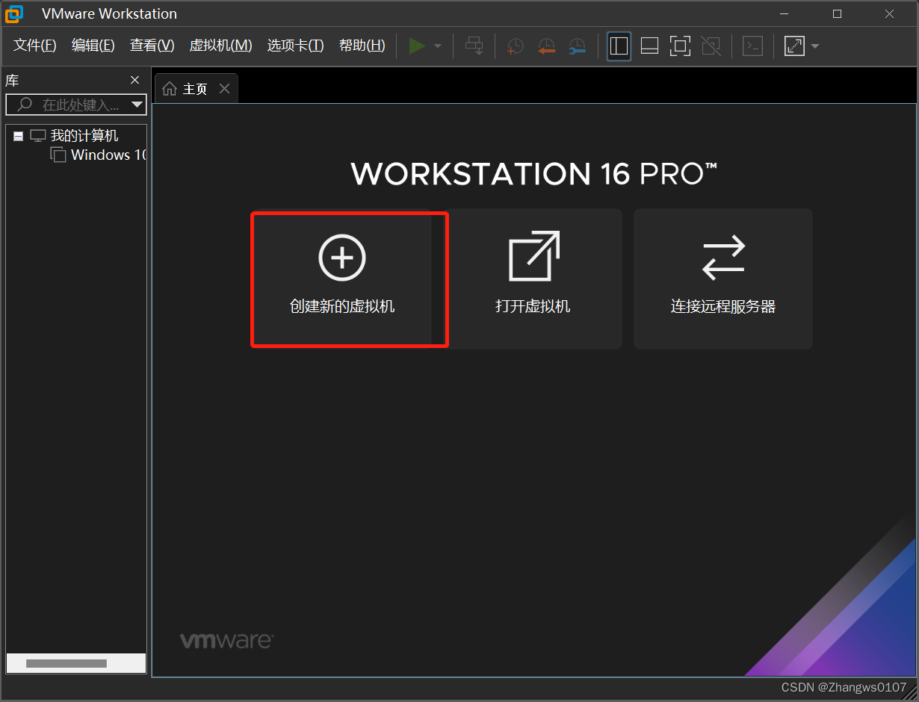Click the Unity mode toolbar icon

coord(711,46)
